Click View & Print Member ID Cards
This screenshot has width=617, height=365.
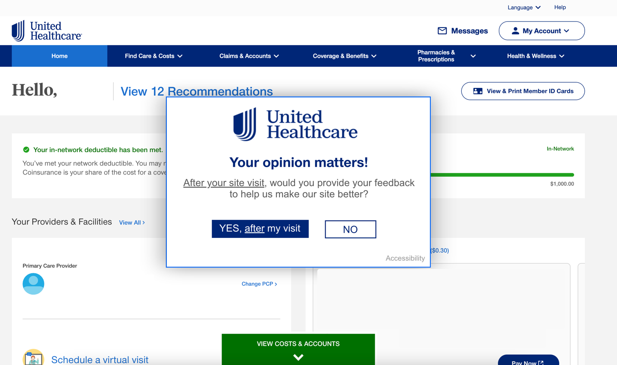[523, 91]
